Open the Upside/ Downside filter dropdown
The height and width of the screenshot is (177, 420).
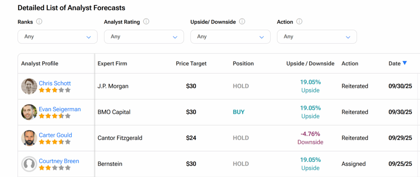click(230, 37)
